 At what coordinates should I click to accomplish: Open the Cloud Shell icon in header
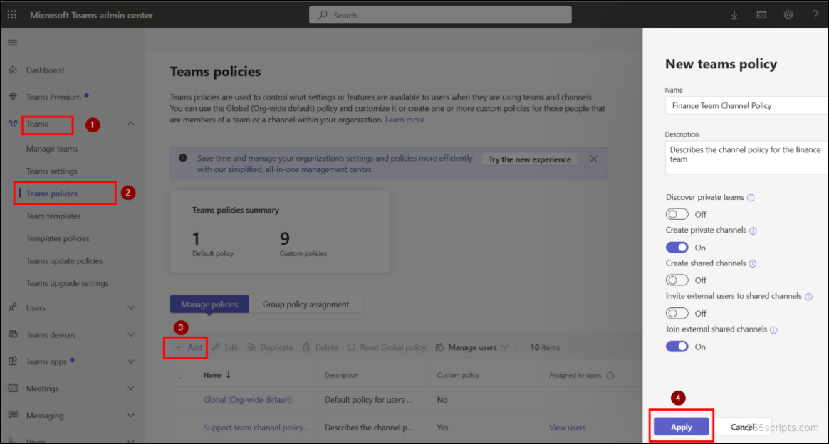(x=761, y=15)
